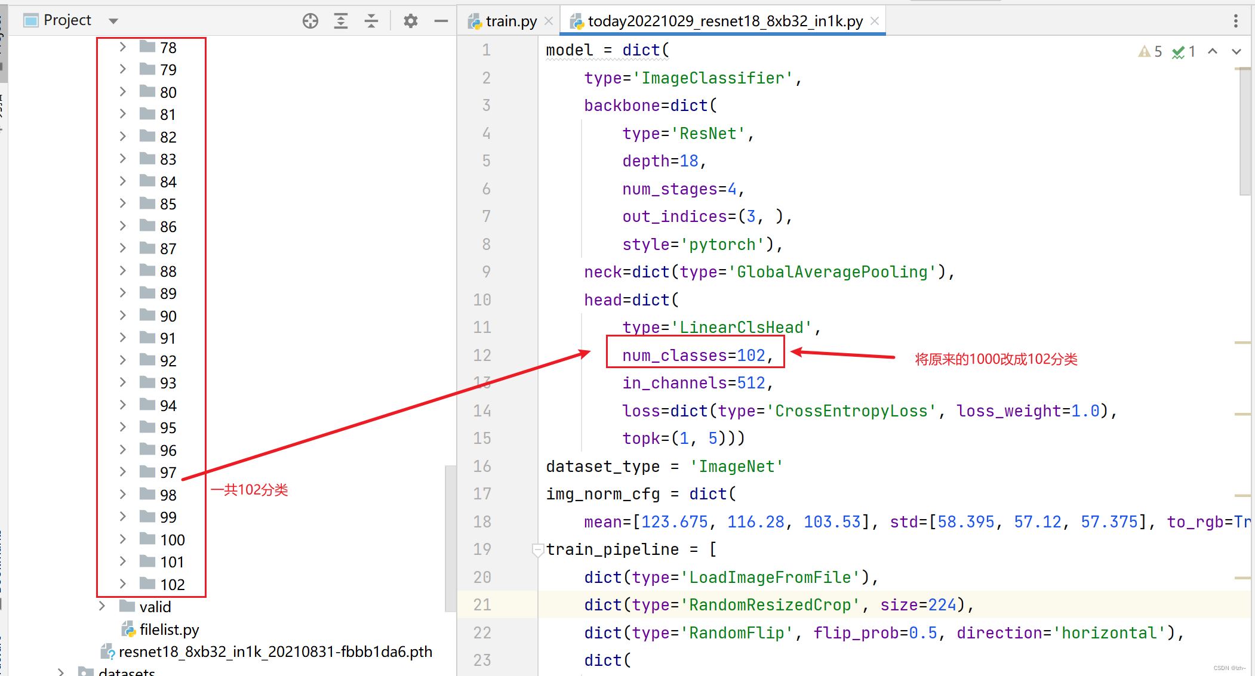Click the Collapse All icon in Project toolbar

pyautogui.click(x=371, y=21)
